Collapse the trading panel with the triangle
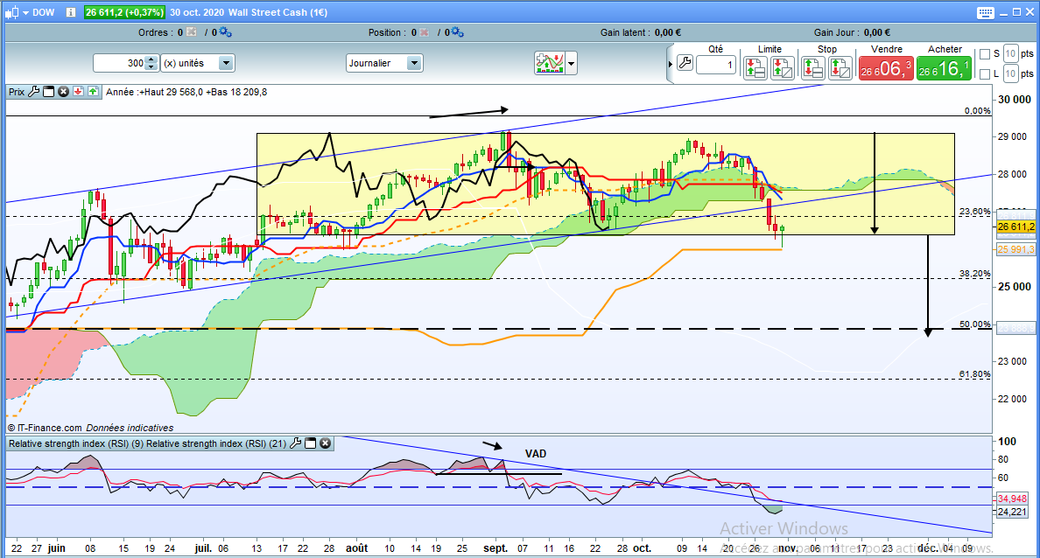Image resolution: width=1040 pixels, height=558 pixels. 671,64
